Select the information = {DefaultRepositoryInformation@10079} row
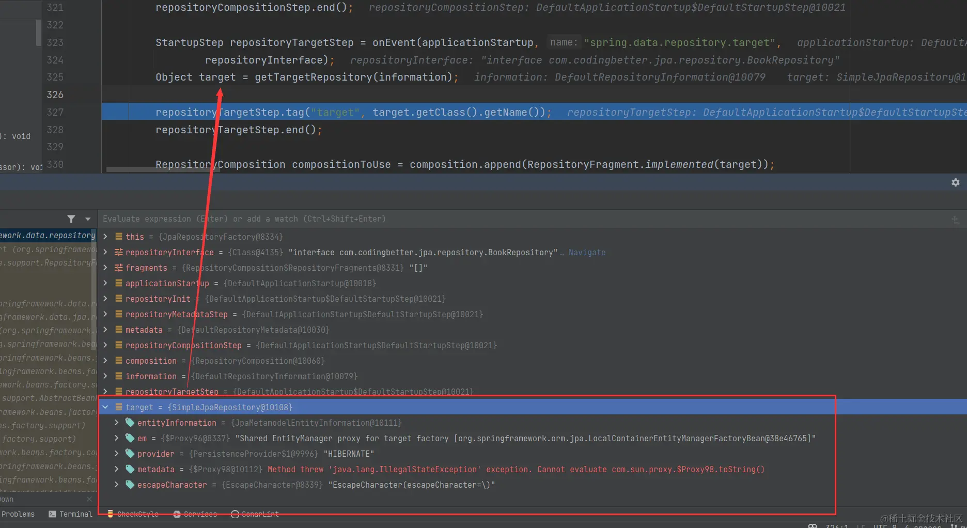The width and height of the screenshot is (967, 528). [532, 376]
